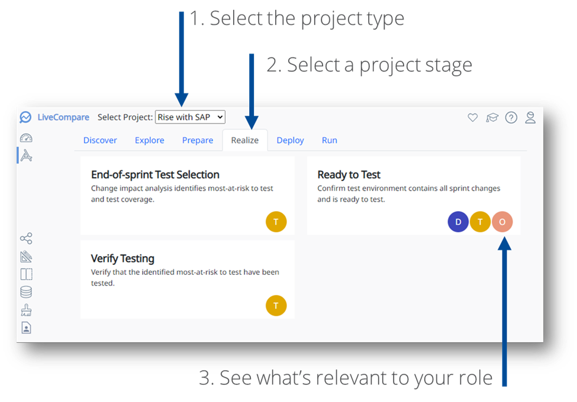Viewport: 577px width, 402px height.
Task: Open the help question mark icon
Action: click(x=511, y=118)
